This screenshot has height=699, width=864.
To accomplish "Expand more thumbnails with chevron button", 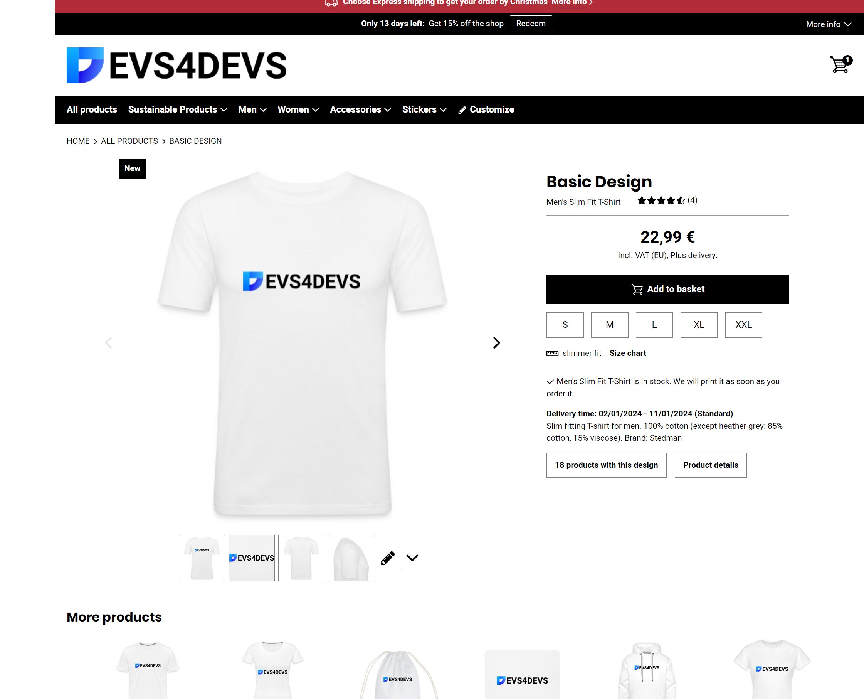I will 412,558.
